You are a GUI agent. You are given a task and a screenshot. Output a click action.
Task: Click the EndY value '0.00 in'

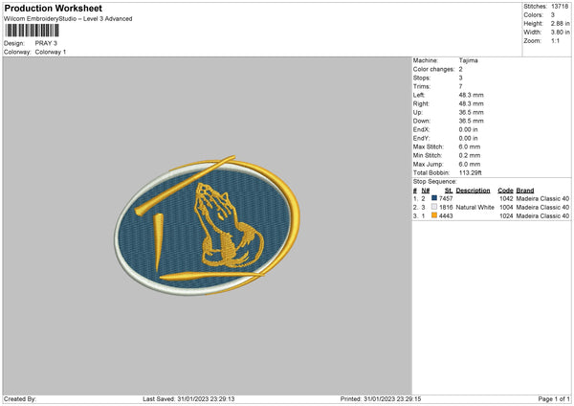tap(468, 138)
